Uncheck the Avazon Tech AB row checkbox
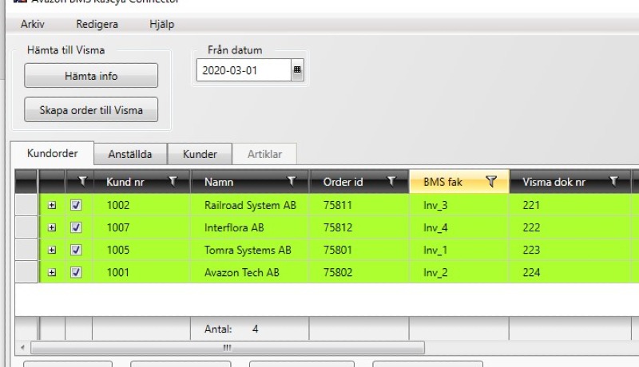Viewport: 639px width, 367px height. tap(76, 272)
